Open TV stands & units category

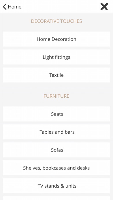(56, 186)
